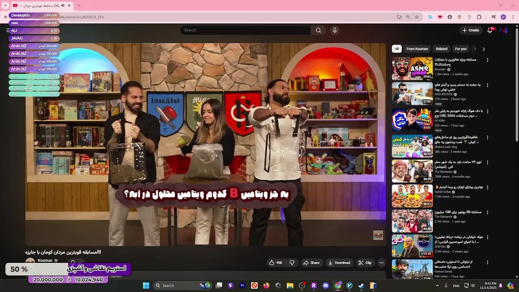Viewport: 519px width, 292px height.
Task: Open the ASMR video thumbnail by Kouman
Action: click(412, 69)
